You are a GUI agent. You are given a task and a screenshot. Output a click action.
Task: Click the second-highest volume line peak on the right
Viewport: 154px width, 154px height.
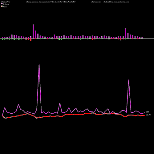click(129, 80)
